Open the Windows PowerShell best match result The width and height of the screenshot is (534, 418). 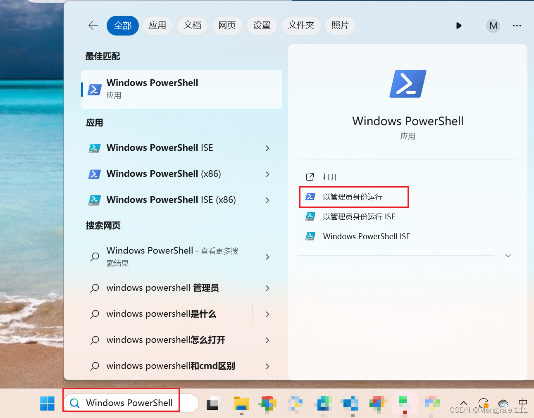(181, 89)
